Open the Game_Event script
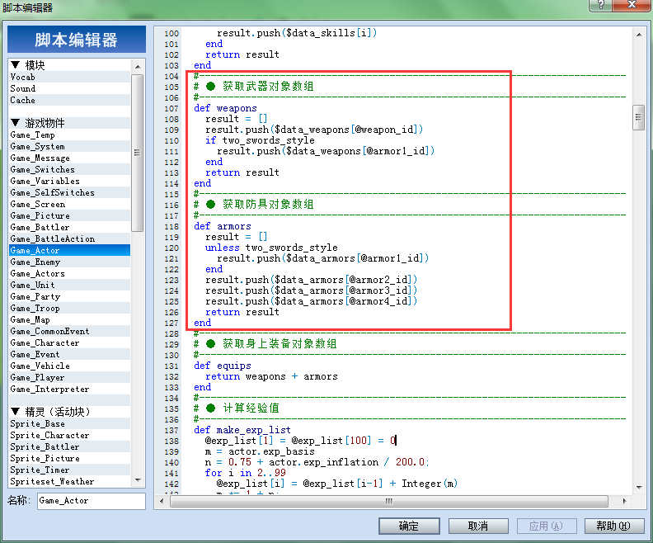This screenshot has width=653, height=543. [x=69, y=355]
